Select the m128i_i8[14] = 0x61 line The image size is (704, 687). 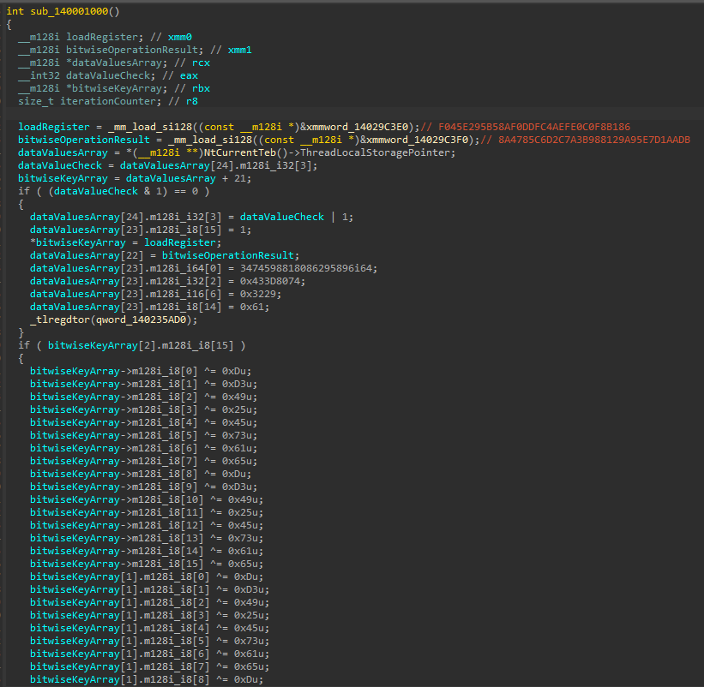click(149, 307)
